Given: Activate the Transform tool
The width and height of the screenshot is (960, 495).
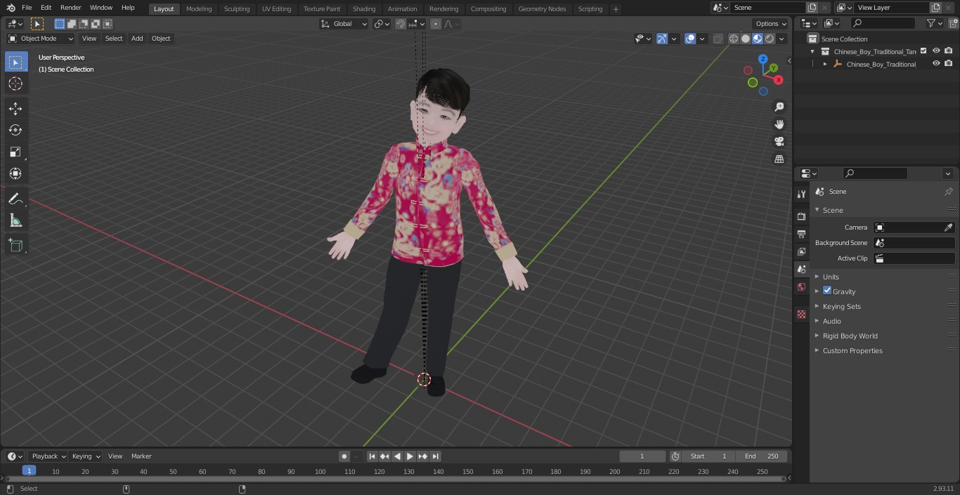Looking at the screenshot, I should [15, 173].
